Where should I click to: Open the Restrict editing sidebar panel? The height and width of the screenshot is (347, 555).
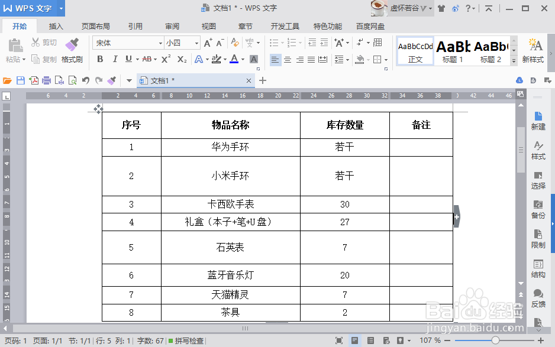pos(538,239)
